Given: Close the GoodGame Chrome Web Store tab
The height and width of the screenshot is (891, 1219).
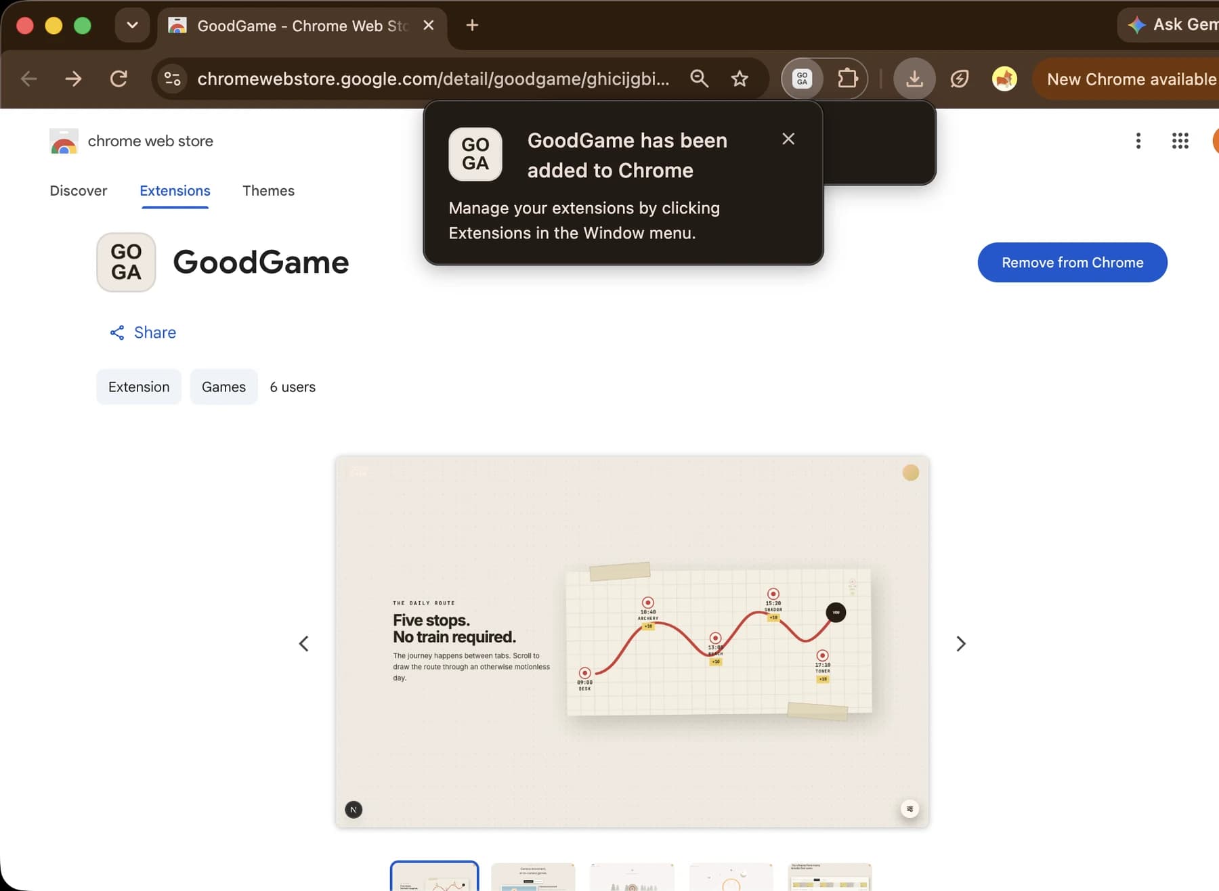Looking at the screenshot, I should pos(428,26).
